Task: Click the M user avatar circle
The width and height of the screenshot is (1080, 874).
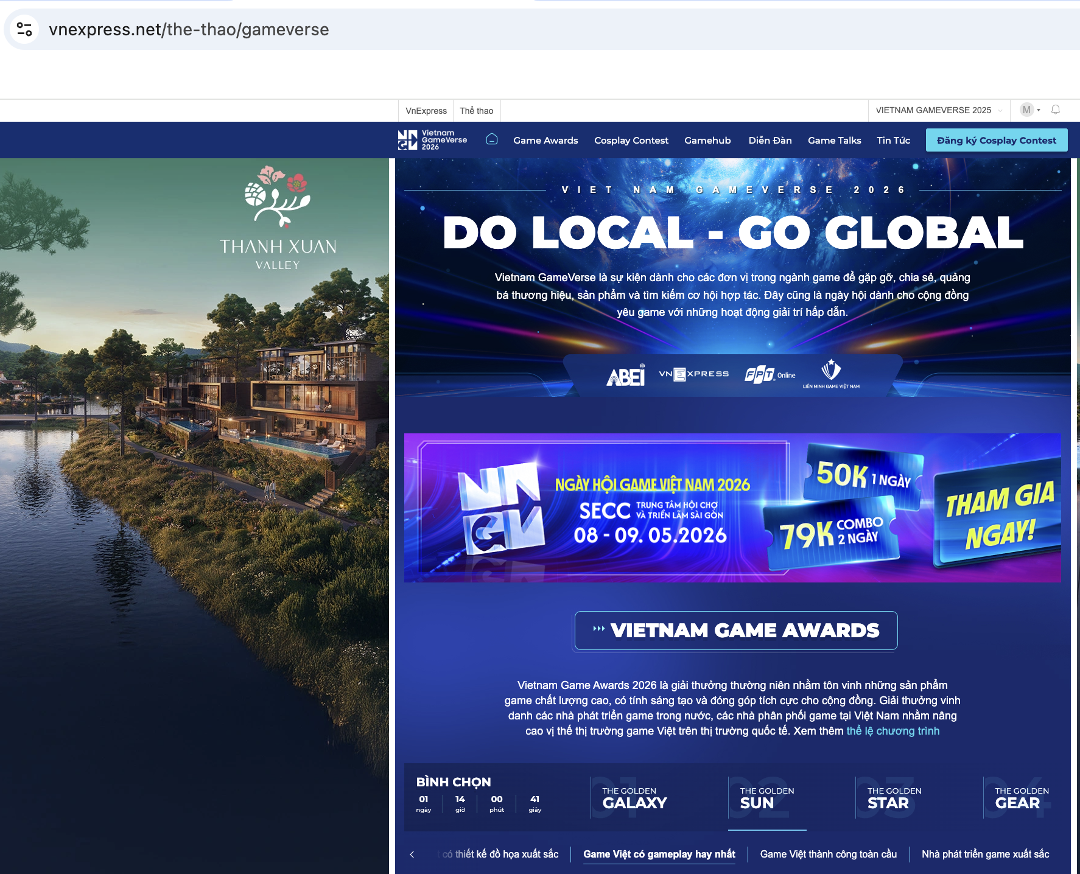Action: [1028, 110]
